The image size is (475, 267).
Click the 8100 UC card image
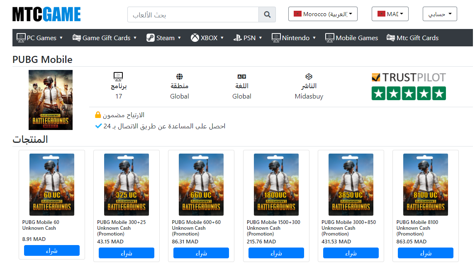click(426, 185)
